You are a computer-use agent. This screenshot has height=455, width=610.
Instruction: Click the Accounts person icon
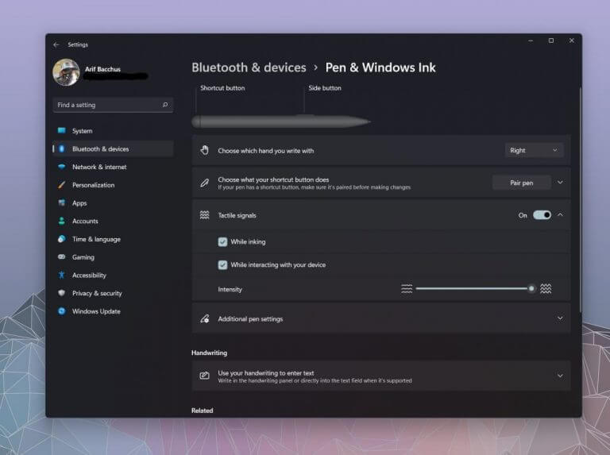[61, 221]
